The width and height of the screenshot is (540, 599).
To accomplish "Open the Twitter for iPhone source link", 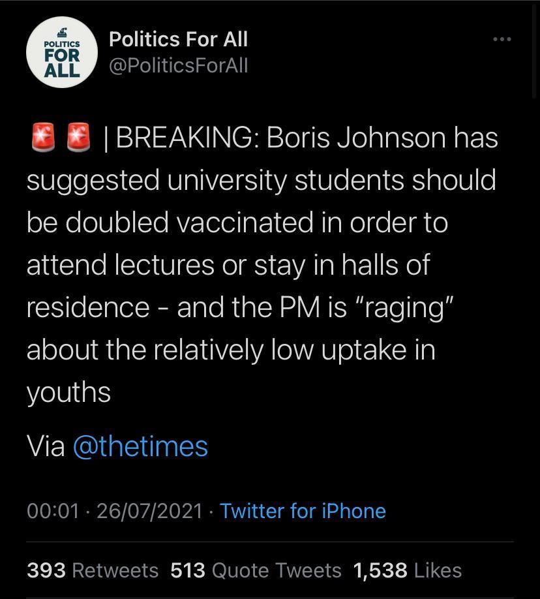I will coord(303,511).
